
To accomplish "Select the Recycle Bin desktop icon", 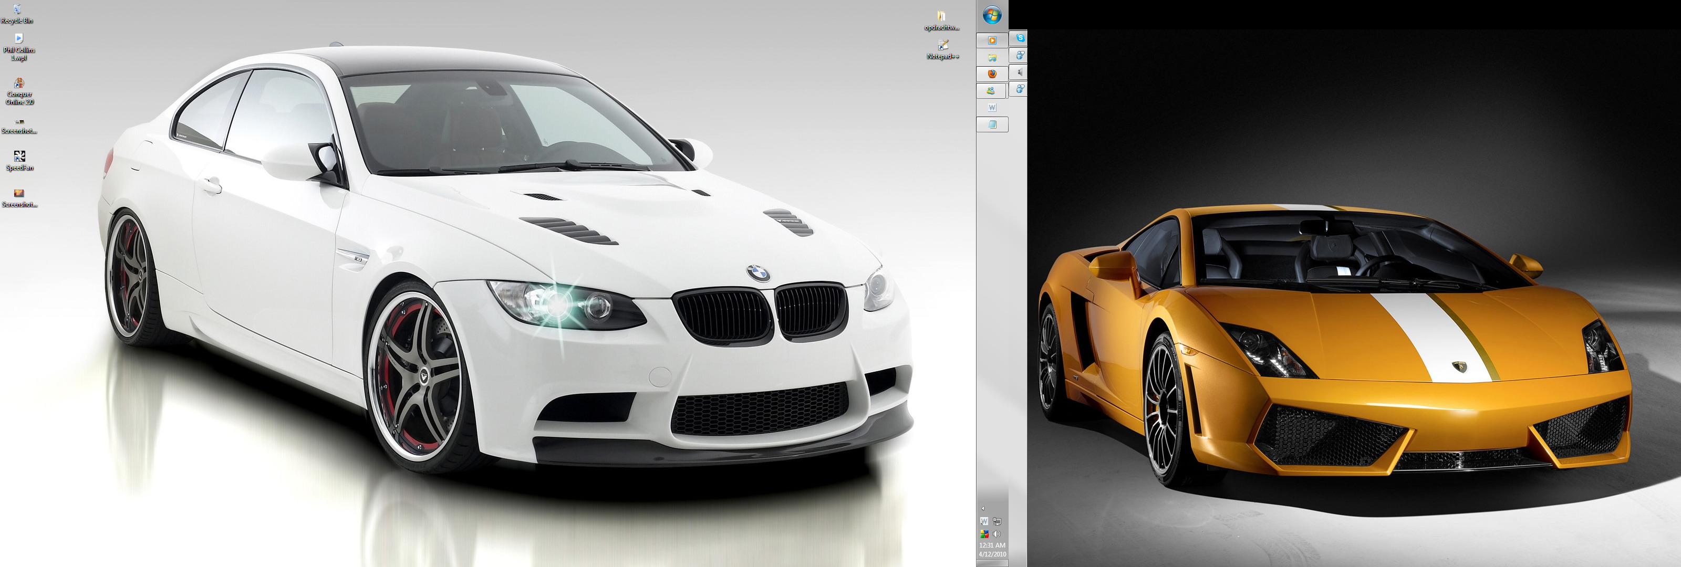I will 17,14.
